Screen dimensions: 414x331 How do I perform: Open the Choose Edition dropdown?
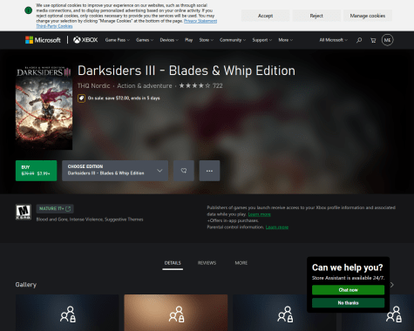(115, 171)
